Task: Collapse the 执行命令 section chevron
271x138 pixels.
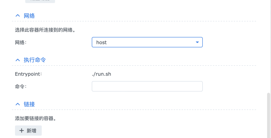Action: click(18, 60)
